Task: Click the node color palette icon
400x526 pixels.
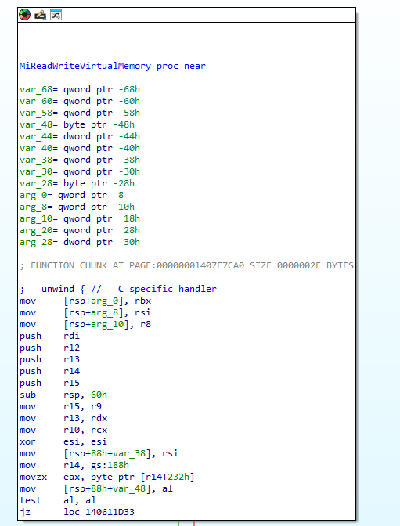Action: (x=24, y=15)
